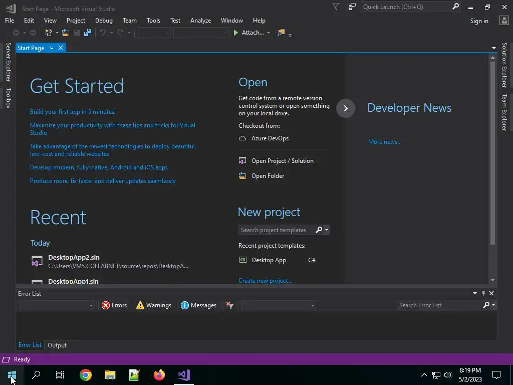Expand the Attach button dropdown arrow
The image size is (513, 385).
click(269, 33)
